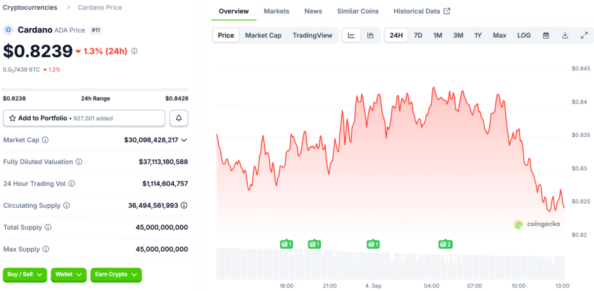Screen dimensions: 594x291
Task: Switch to the Similar Coins tab
Action: point(357,11)
